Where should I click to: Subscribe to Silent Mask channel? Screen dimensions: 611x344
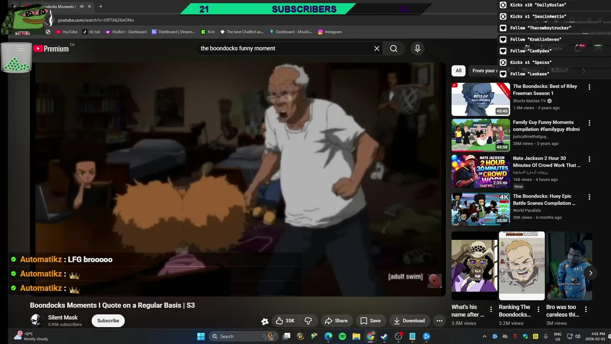pyautogui.click(x=108, y=321)
